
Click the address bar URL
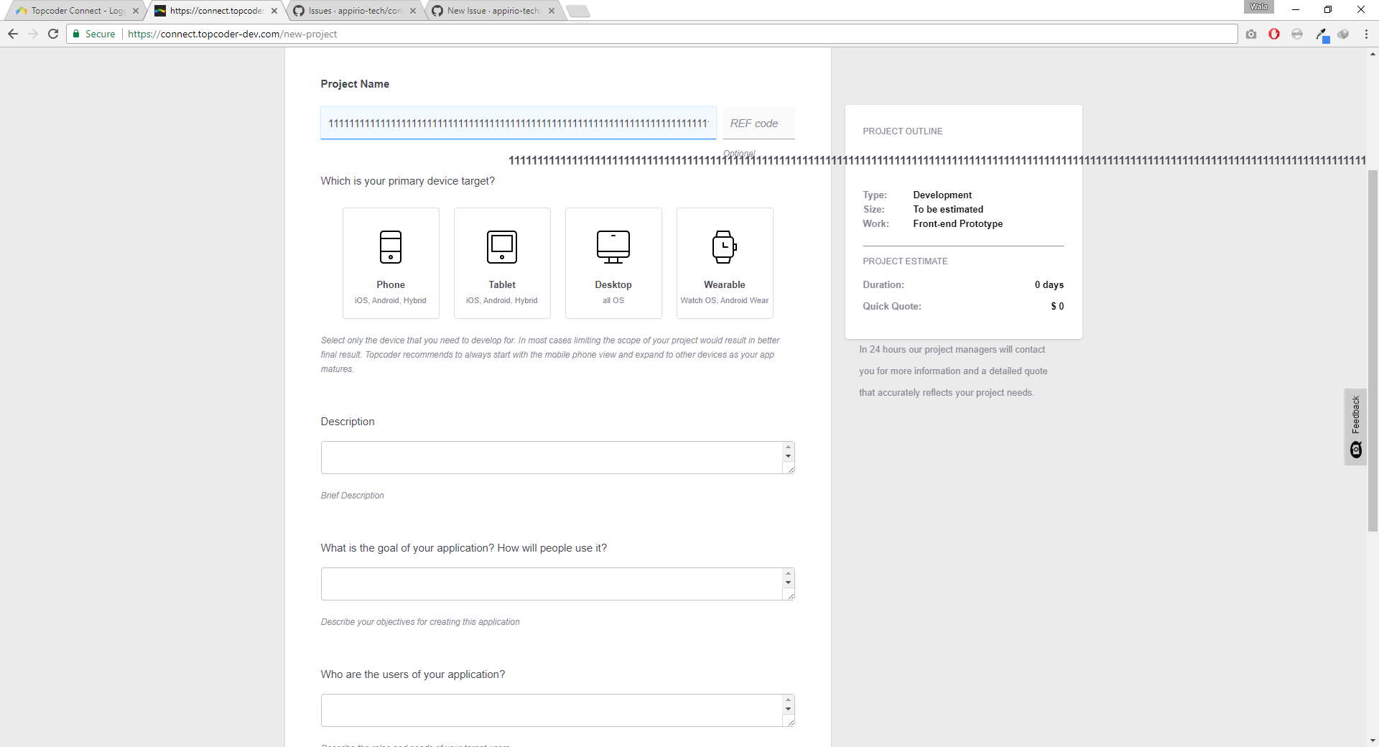click(x=233, y=34)
